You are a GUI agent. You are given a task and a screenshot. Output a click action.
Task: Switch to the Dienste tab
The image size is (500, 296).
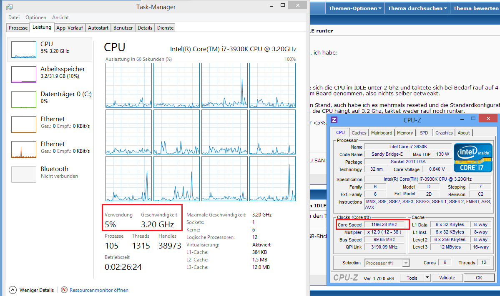pos(165,28)
